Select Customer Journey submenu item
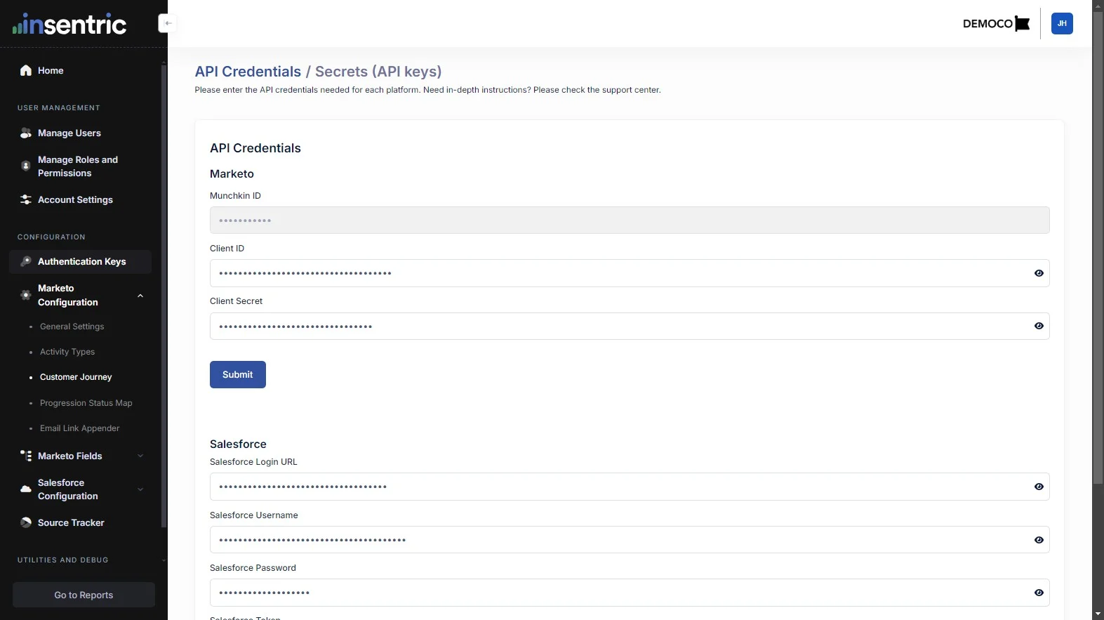This screenshot has height=620, width=1104. coord(76,377)
